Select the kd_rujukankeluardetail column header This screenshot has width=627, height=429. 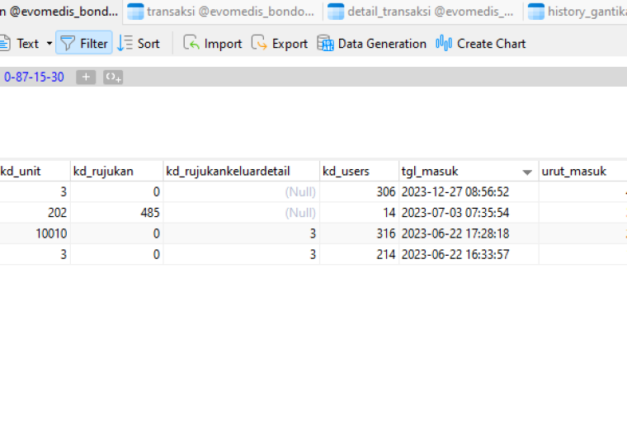(241, 171)
